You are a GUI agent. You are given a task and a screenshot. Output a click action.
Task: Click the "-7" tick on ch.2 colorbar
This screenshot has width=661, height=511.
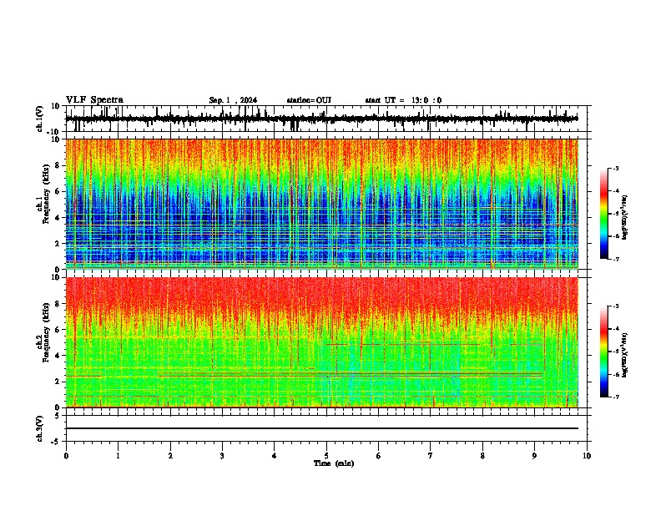(615, 397)
